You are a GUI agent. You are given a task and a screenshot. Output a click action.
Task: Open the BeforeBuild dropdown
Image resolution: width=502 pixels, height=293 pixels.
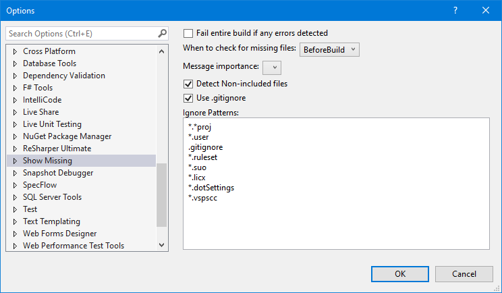(x=329, y=50)
